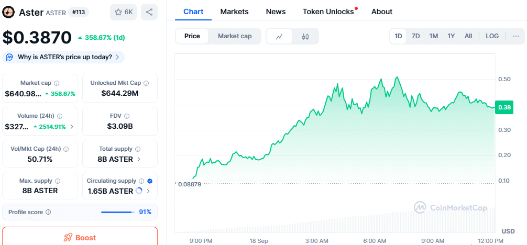Toggle LOG scale on chart

click(x=492, y=36)
